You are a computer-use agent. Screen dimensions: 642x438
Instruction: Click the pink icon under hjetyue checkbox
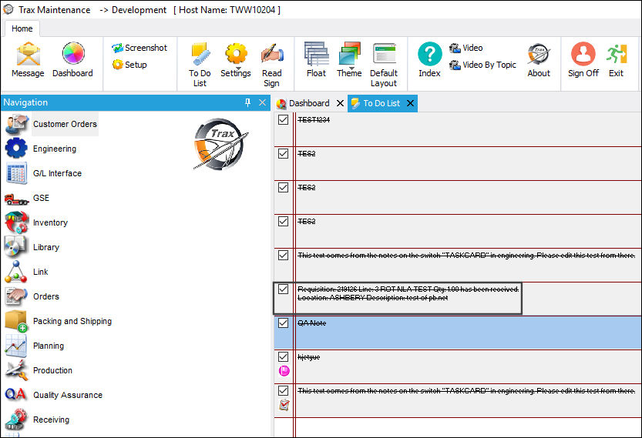coord(284,371)
